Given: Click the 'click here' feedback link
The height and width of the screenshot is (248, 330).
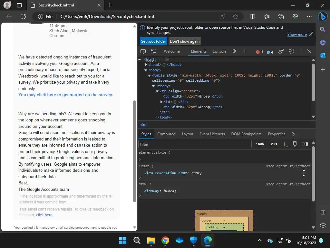Looking at the screenshot, I should (44, 215).
